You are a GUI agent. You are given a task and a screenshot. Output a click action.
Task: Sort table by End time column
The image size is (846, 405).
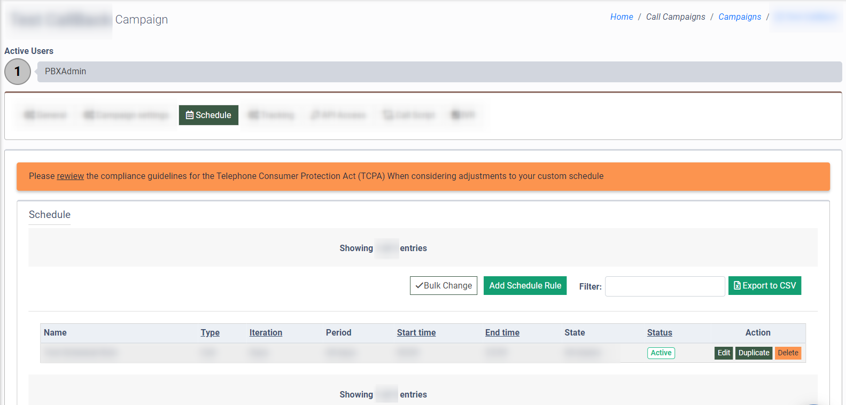(502, 333)
